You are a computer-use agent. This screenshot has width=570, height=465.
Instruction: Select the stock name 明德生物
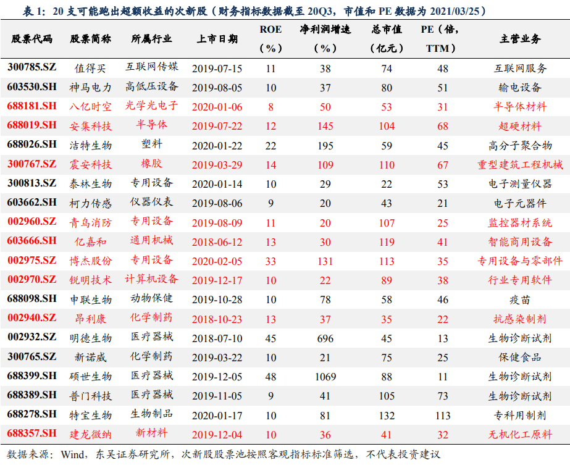tap(91, 338)
